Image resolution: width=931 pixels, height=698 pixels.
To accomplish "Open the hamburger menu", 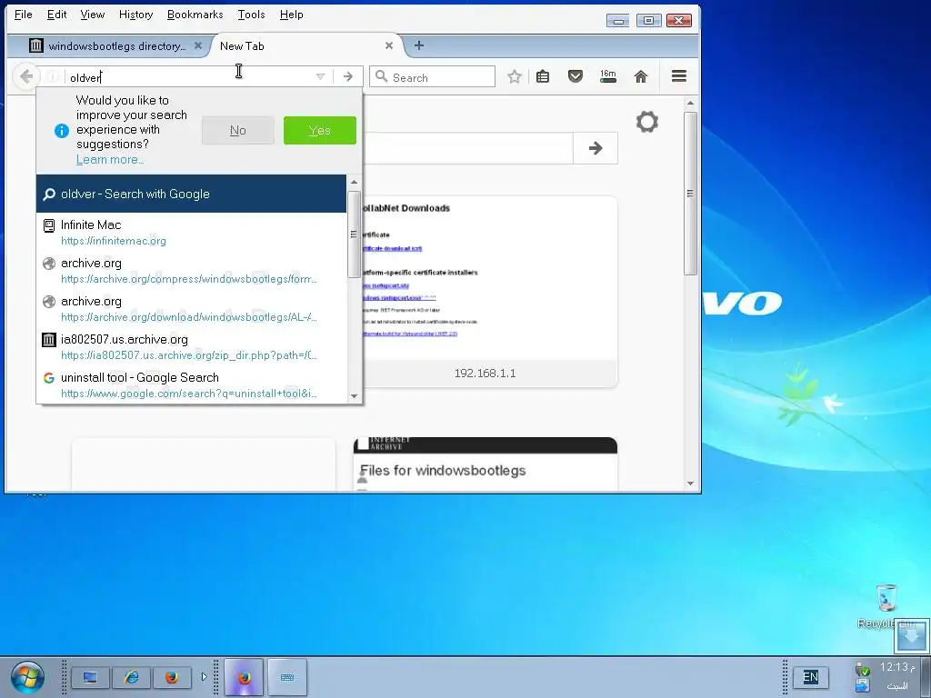I will [679, 76].
